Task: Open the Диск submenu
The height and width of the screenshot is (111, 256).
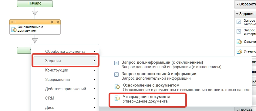Action: click(x=65, y=107)
